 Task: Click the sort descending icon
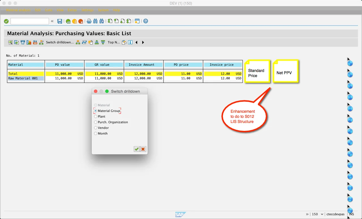[x=103, y=42]
